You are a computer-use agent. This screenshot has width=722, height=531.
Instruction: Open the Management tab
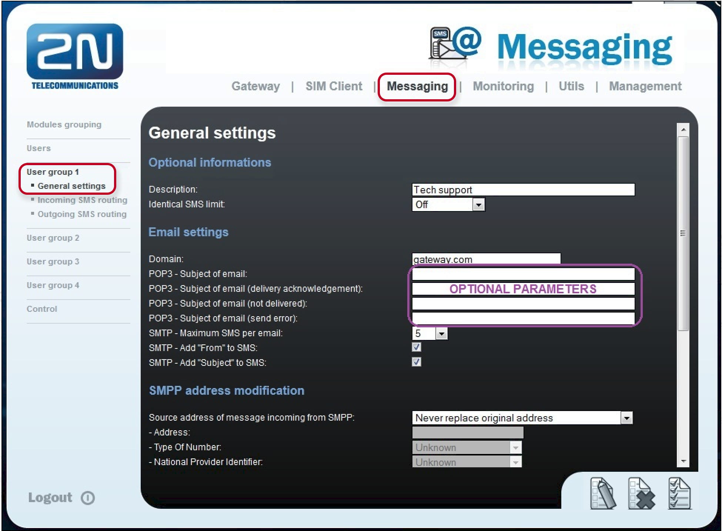pos(645,86)
